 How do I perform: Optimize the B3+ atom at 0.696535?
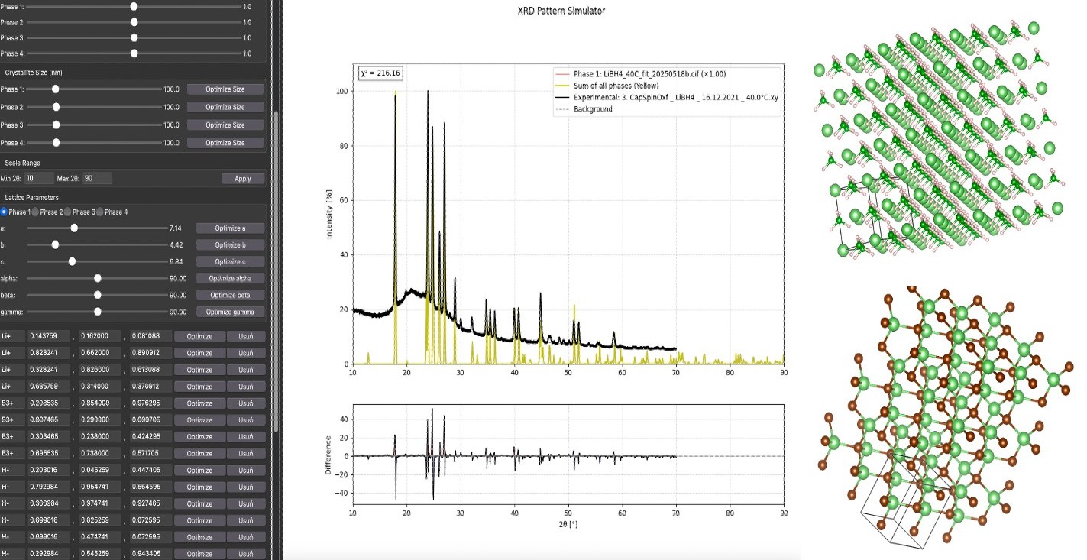click(199, 454)
